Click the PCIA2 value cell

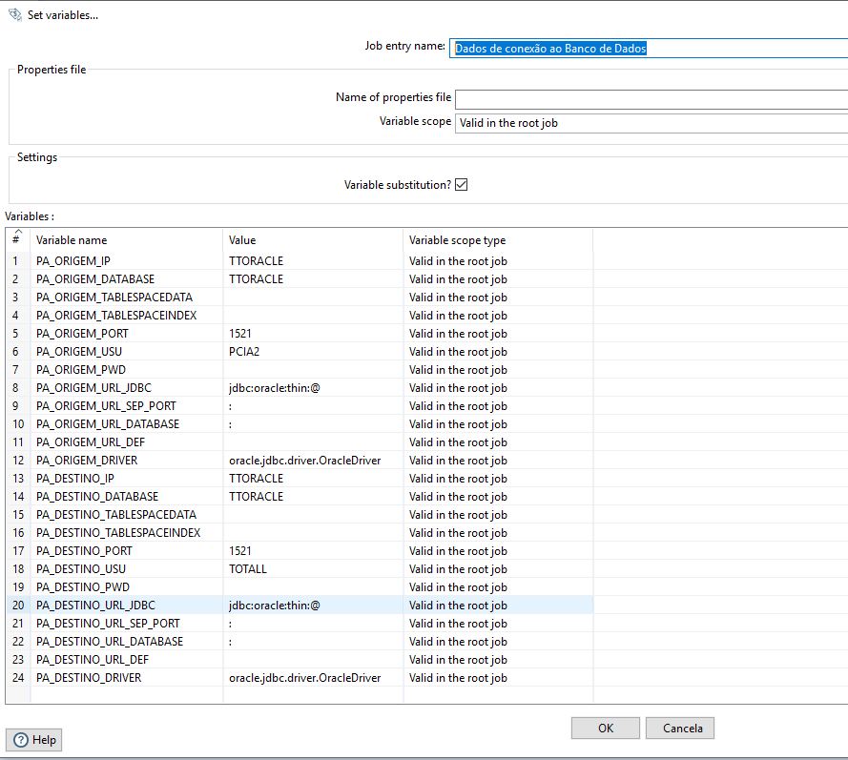point(313,351)
